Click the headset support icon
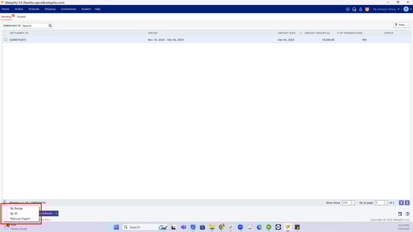Screen dimensions: 413x232 (354, 9)
